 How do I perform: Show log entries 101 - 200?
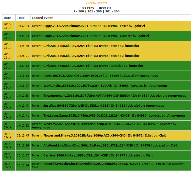[94, 11]
